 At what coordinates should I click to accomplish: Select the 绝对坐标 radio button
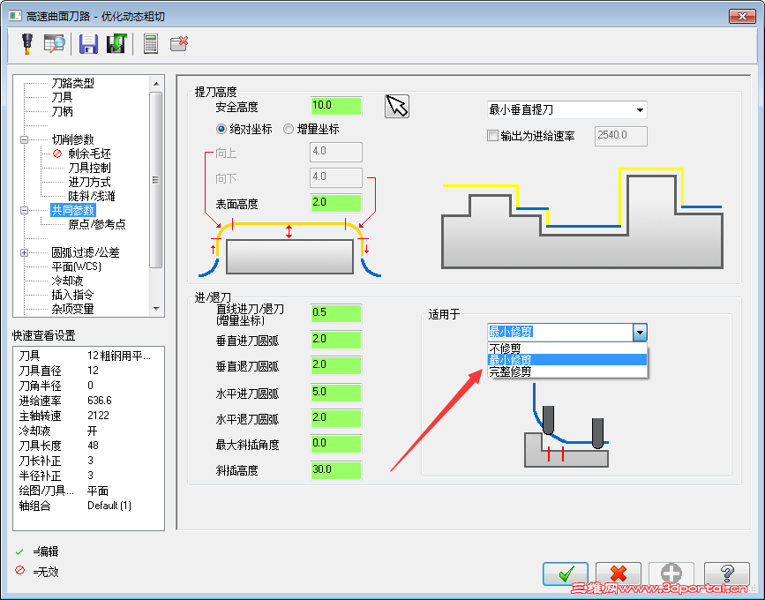(221, 129)
